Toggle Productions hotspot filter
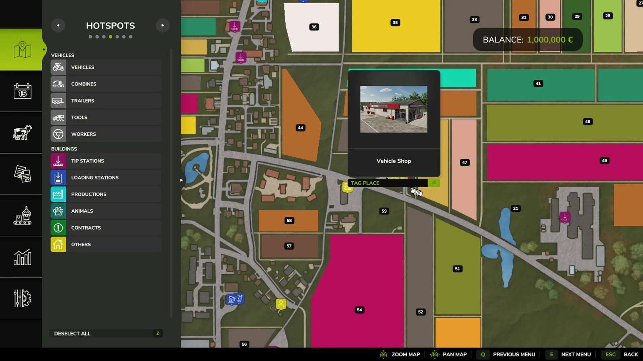The image size is (643, 361). pyautogui.click(x=106, y=194)
